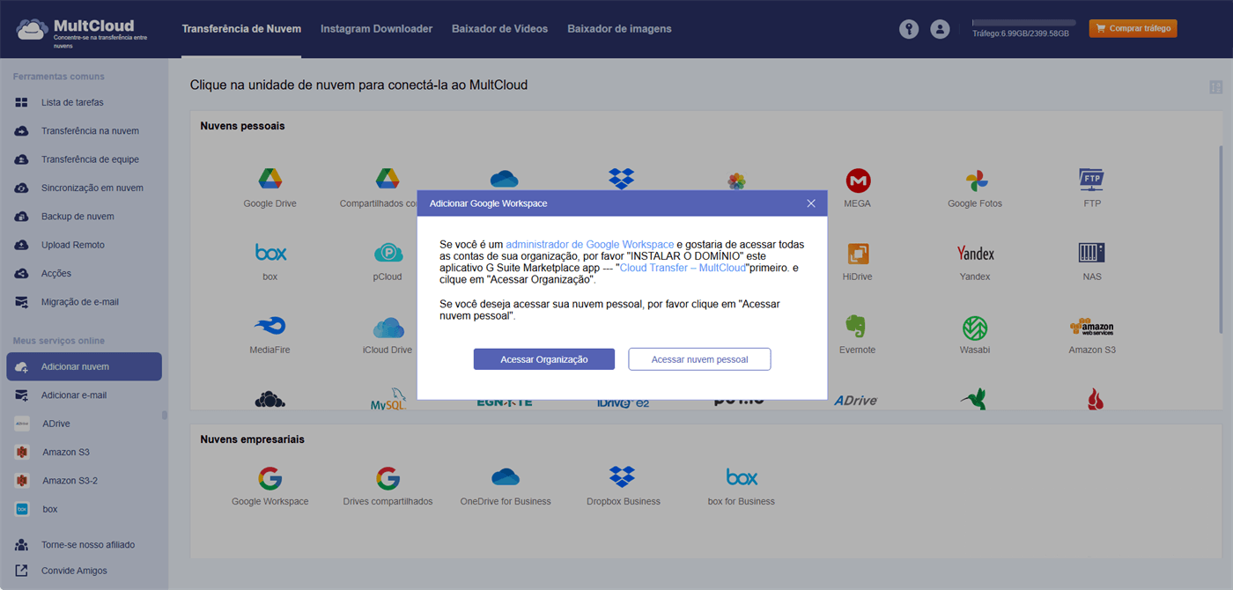Click the MySQL icon
This screenshot has width=1233, height=590.
point(388,399)
